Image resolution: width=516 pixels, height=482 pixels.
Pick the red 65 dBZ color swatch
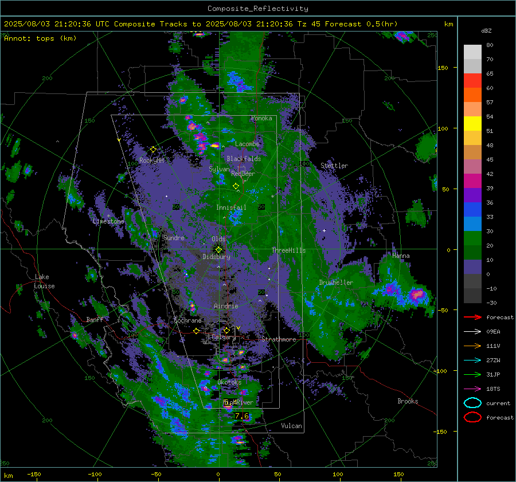point(472,80)
